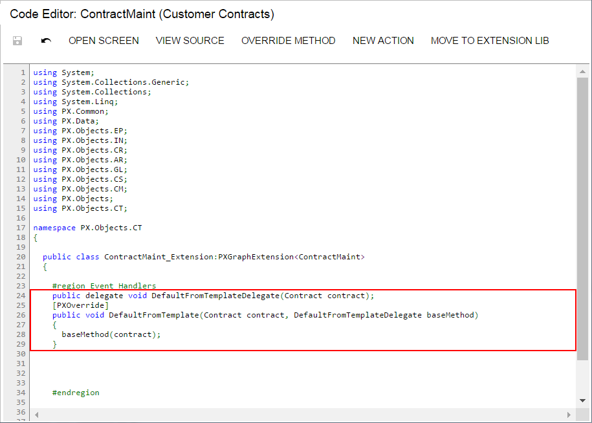
Task: Click the Save disk icon
Action: point(17,41)
